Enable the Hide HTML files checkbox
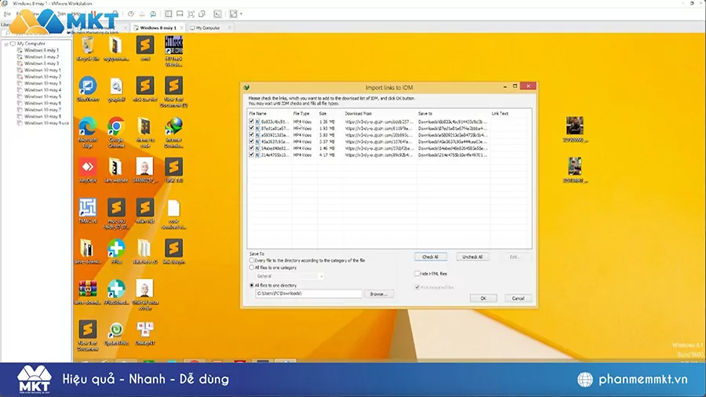706x397 pixels. pos(417,274)
